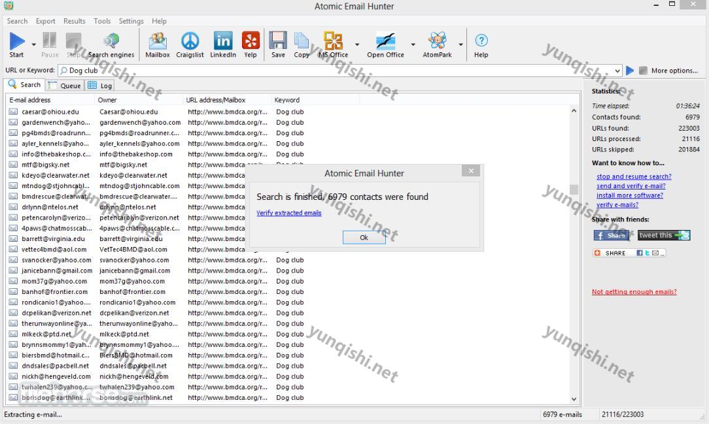Expand the Open Office export dropdown arrow
Viewport: 709px width, 424px height.
pos(413,44)
